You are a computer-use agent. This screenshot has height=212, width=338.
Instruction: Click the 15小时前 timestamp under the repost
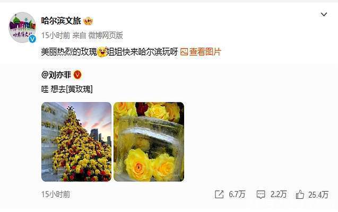[x=56, y=195]
